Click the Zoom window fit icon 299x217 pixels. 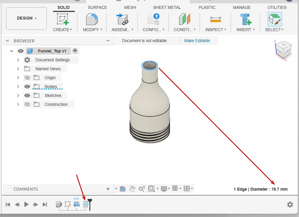click(x=151, y=189)
